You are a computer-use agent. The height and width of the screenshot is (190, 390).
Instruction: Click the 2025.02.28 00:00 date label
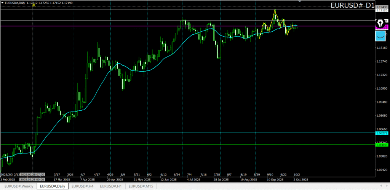coord(32,179)
